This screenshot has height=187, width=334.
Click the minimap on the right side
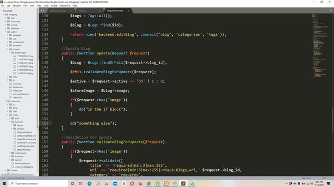pyautogui.click(x=320, y=46)
